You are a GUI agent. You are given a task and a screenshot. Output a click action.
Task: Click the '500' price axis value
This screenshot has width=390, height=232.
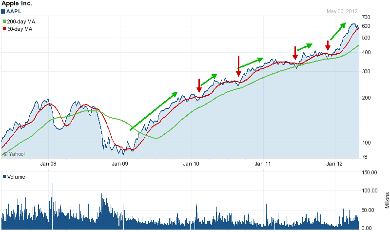(366, 38)
